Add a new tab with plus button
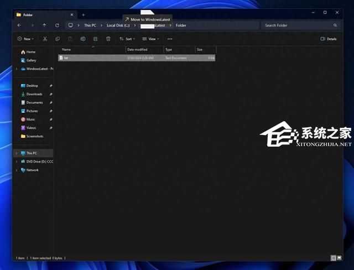The height and width of the screenshot is (270, 354). click(84, 14)
